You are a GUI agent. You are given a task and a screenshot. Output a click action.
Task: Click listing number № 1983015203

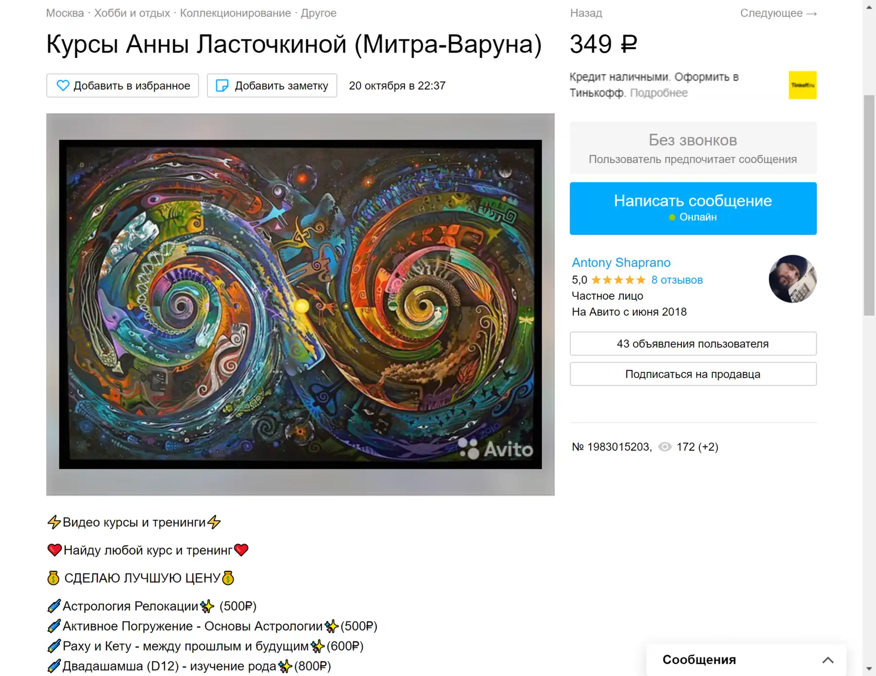(x=612, y=447)
